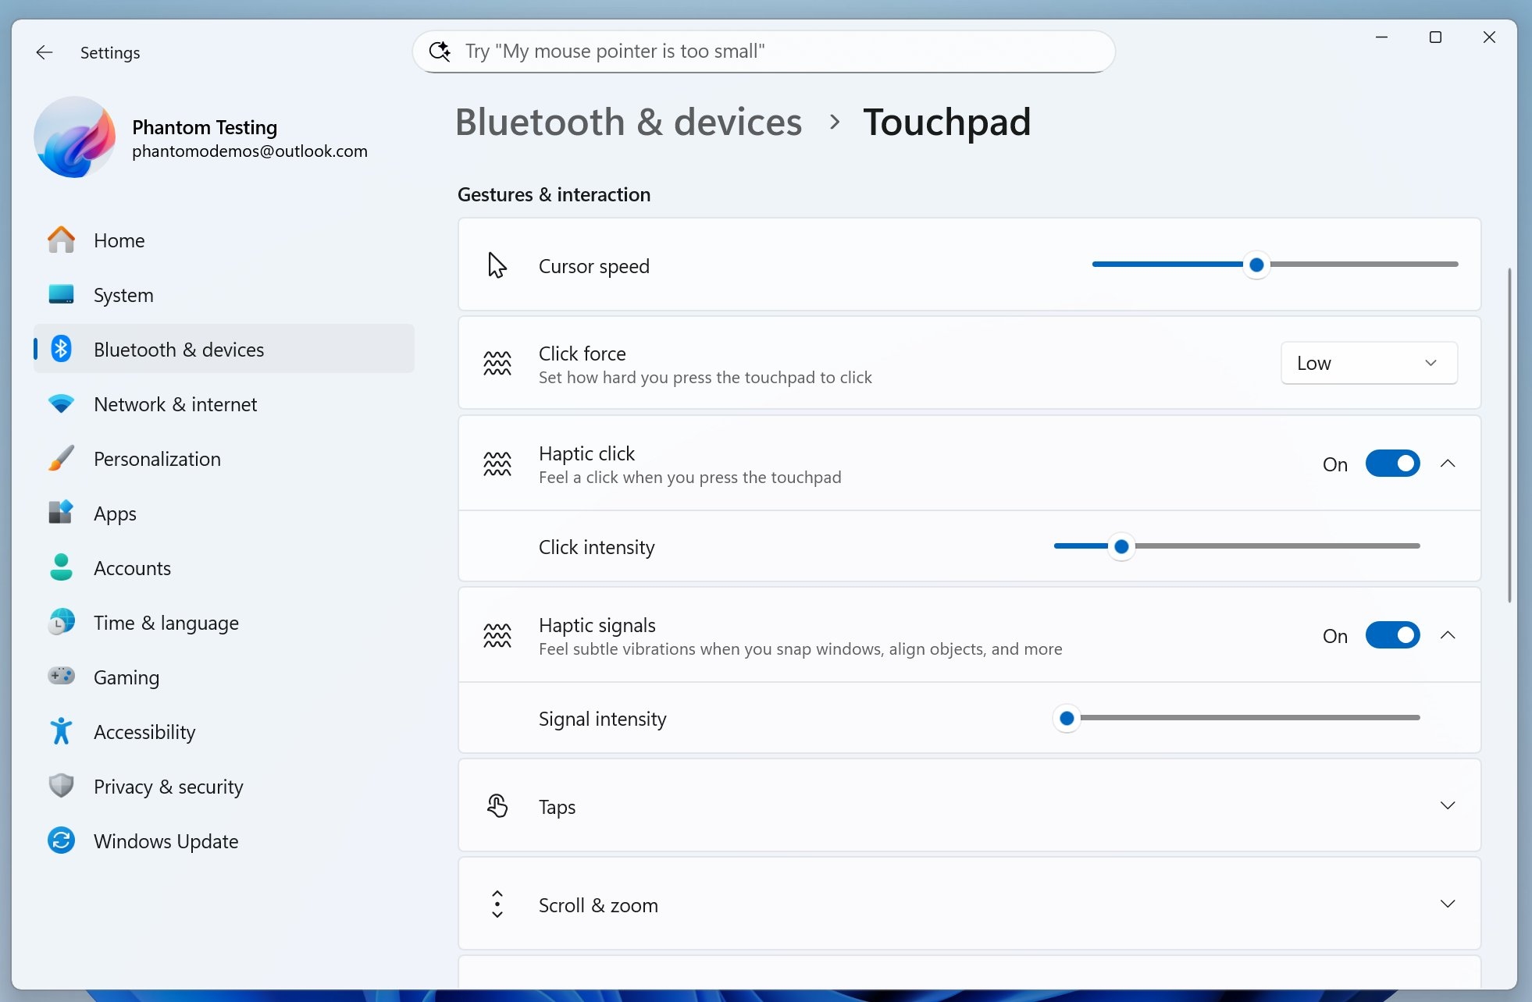The width and height of the screenshot is (1532, 1002).
Task: Click the back arrow button
Action: click(44, 52)
